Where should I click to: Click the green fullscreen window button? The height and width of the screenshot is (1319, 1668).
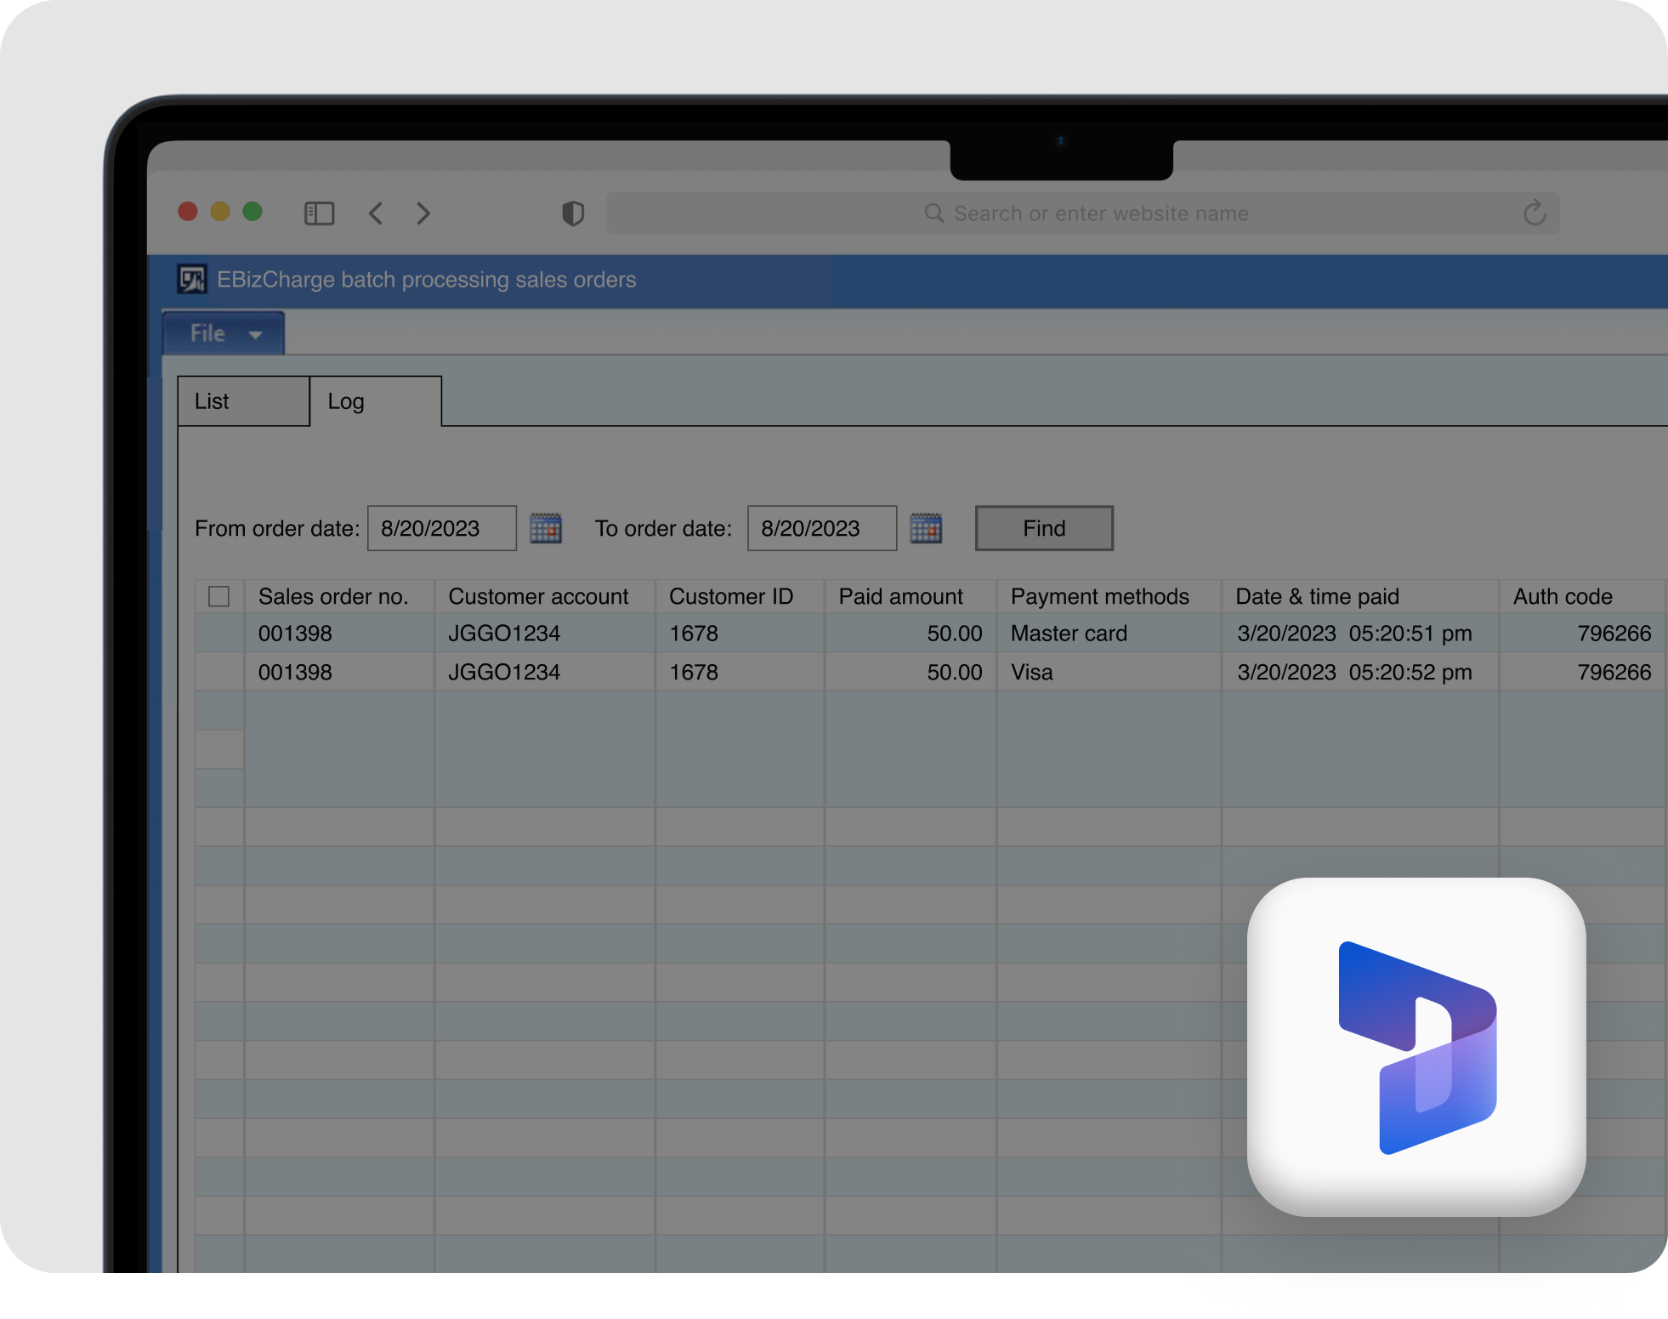(252, 212)
